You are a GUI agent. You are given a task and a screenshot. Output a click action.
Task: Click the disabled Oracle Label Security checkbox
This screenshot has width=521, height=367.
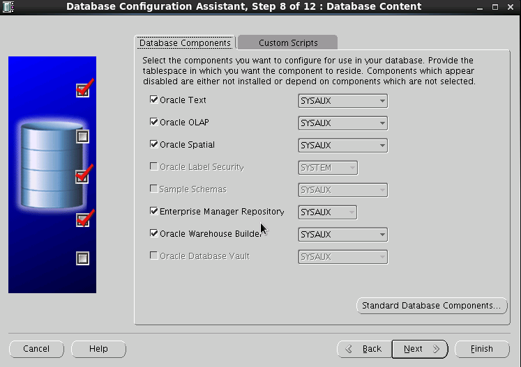click(154, 166)
